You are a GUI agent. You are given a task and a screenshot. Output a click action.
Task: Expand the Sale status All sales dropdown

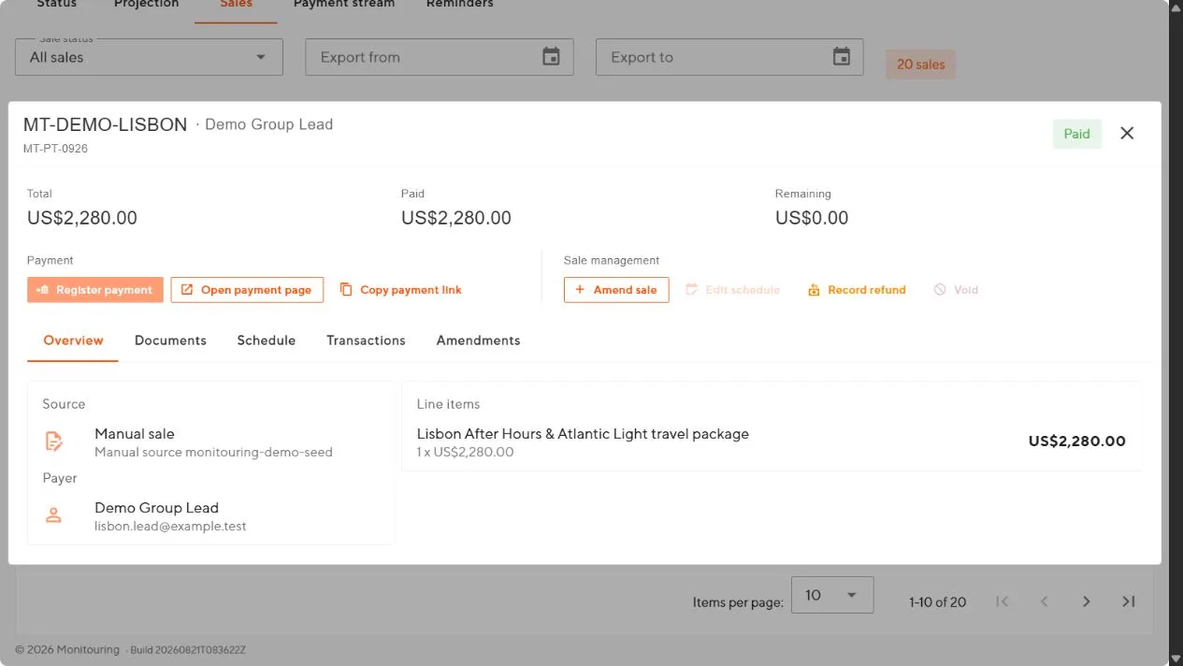click(149, 57)
